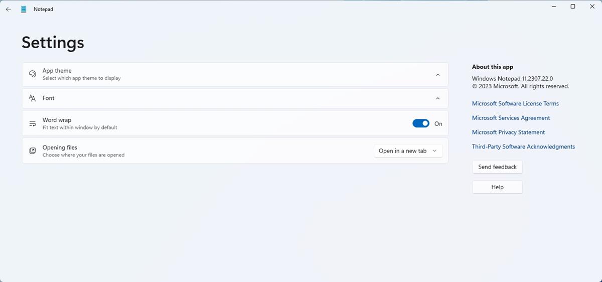The height and width of the screenshot is (282, 602).
Task: Click the Help button
Action: click(x=497, y=187)
